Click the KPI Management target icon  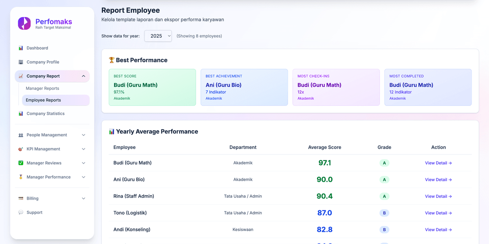click(21, 149)
